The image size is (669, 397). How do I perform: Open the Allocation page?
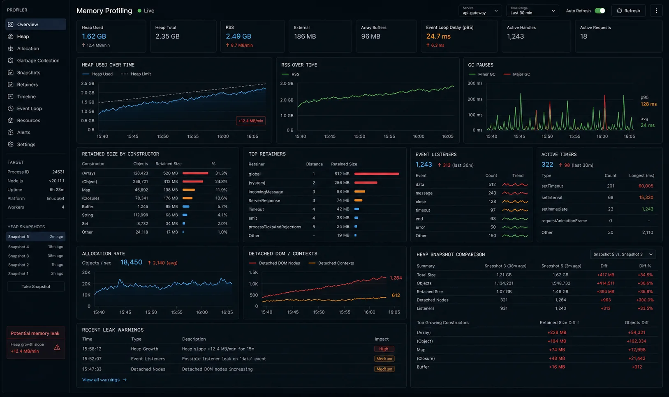(x=36, y=48)
